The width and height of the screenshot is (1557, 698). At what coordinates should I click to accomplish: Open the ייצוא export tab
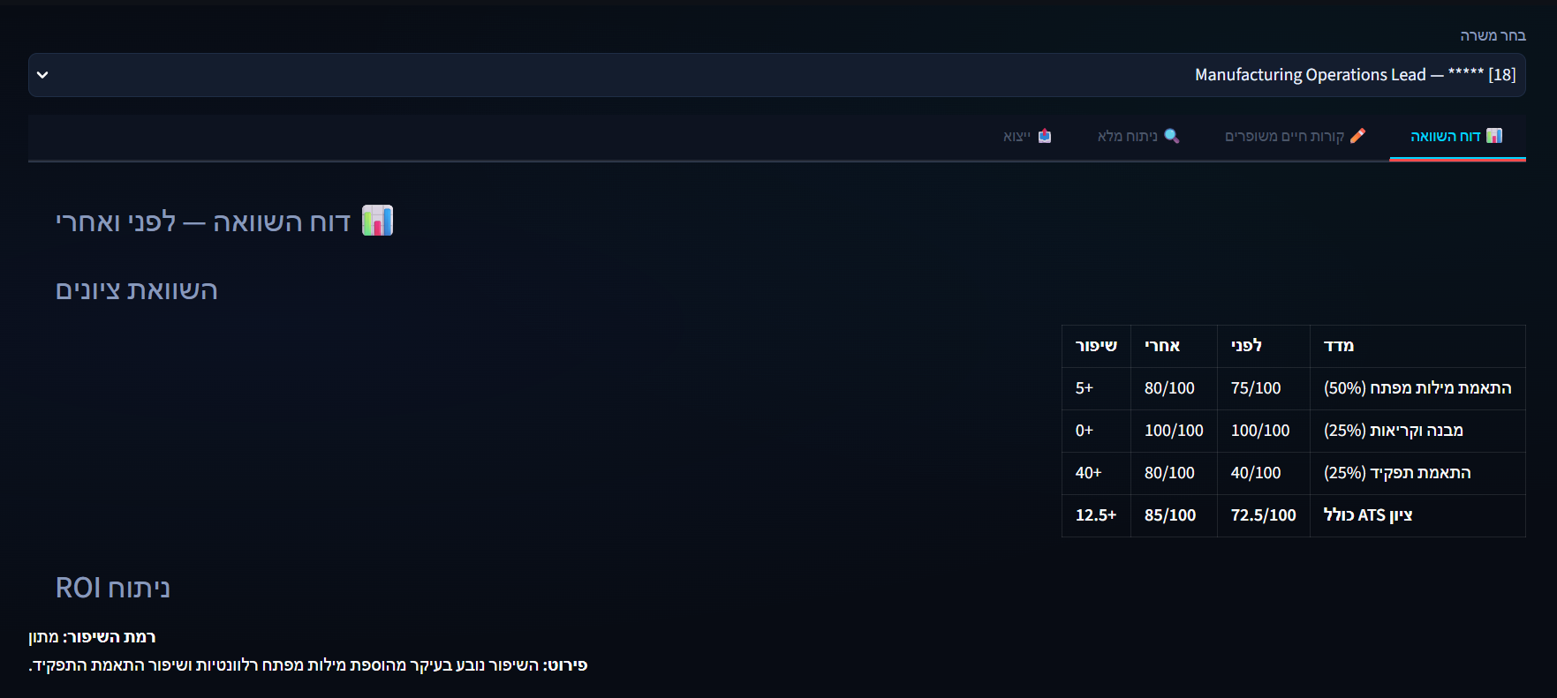pyautogui.click(x=1027, y=136)
